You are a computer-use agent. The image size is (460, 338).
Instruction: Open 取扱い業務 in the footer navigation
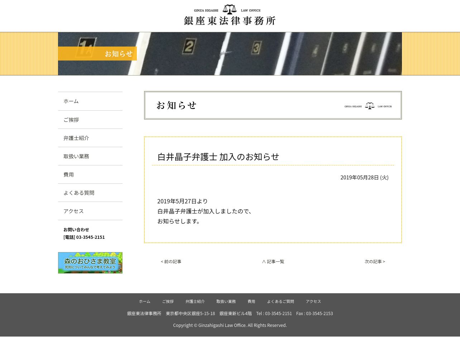(x=226, y=301)
